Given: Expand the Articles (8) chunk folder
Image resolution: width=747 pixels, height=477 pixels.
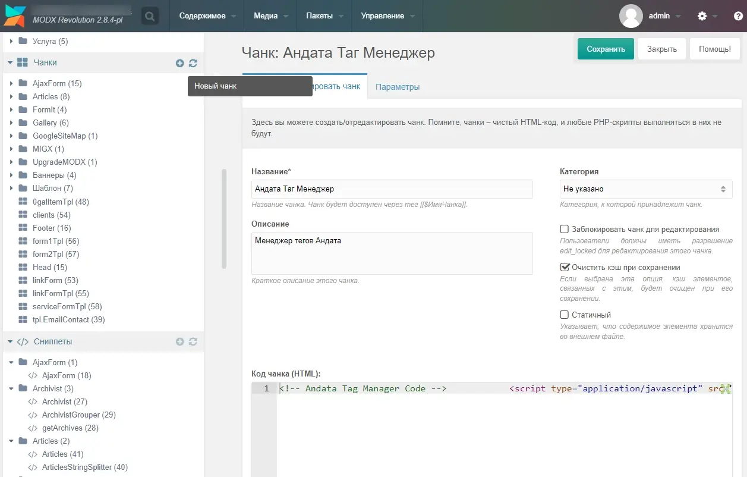Looking at the screenshot, I should coord(11,96).
